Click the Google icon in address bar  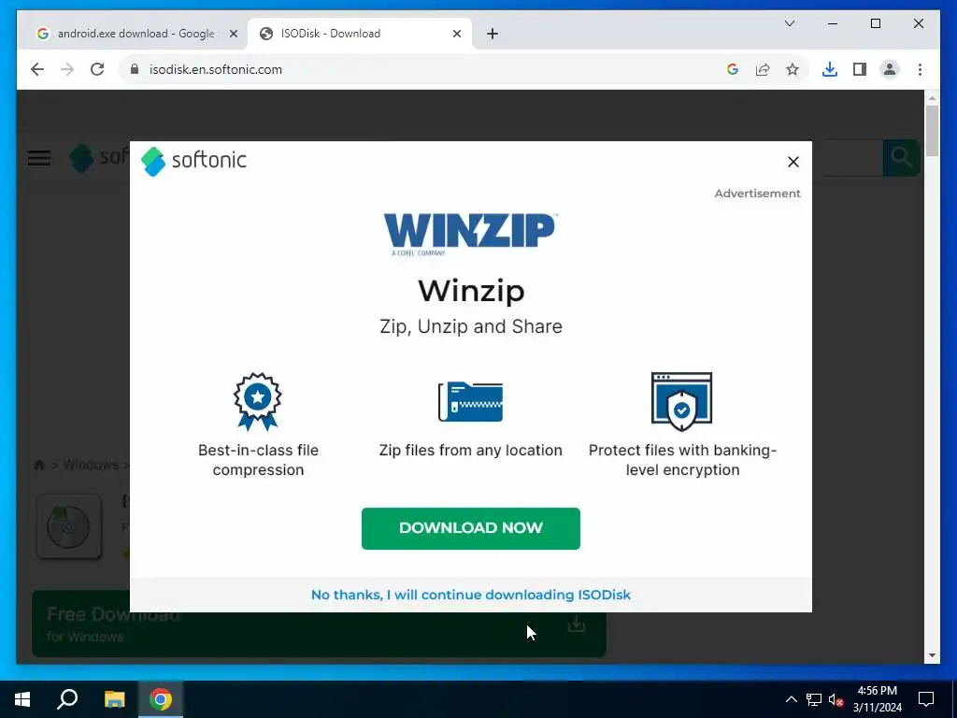733,69
